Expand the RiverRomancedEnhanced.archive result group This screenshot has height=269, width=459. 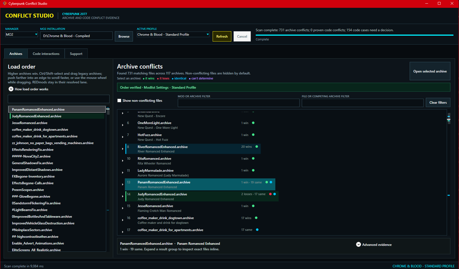point(123,149)
